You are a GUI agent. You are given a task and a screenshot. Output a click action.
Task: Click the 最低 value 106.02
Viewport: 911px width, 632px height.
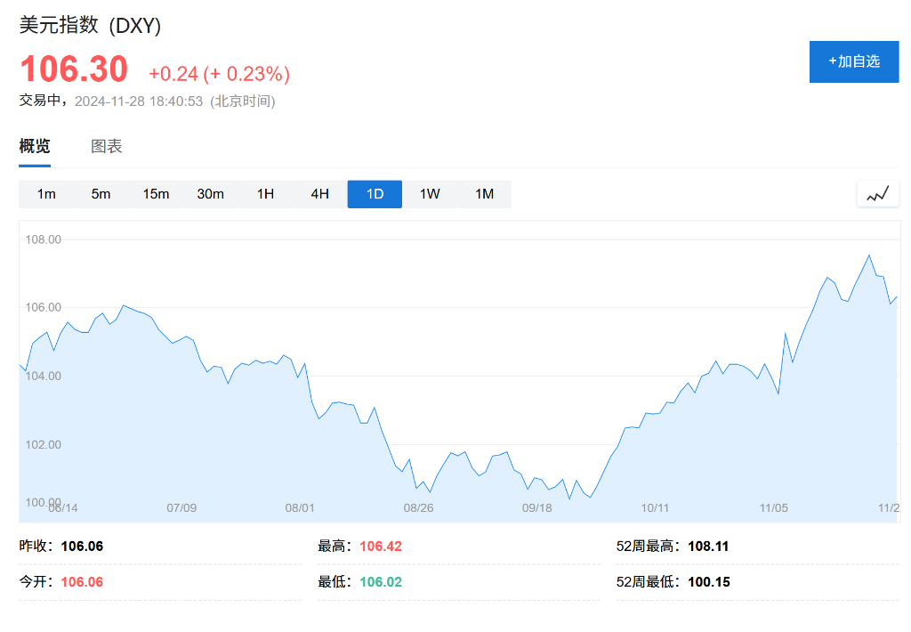tap(381, 582)
